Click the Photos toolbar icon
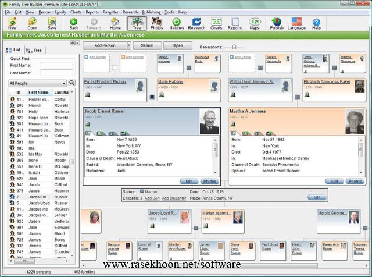Screen dimensions: 372x277 pyautogui.click(x=156, y=23)
